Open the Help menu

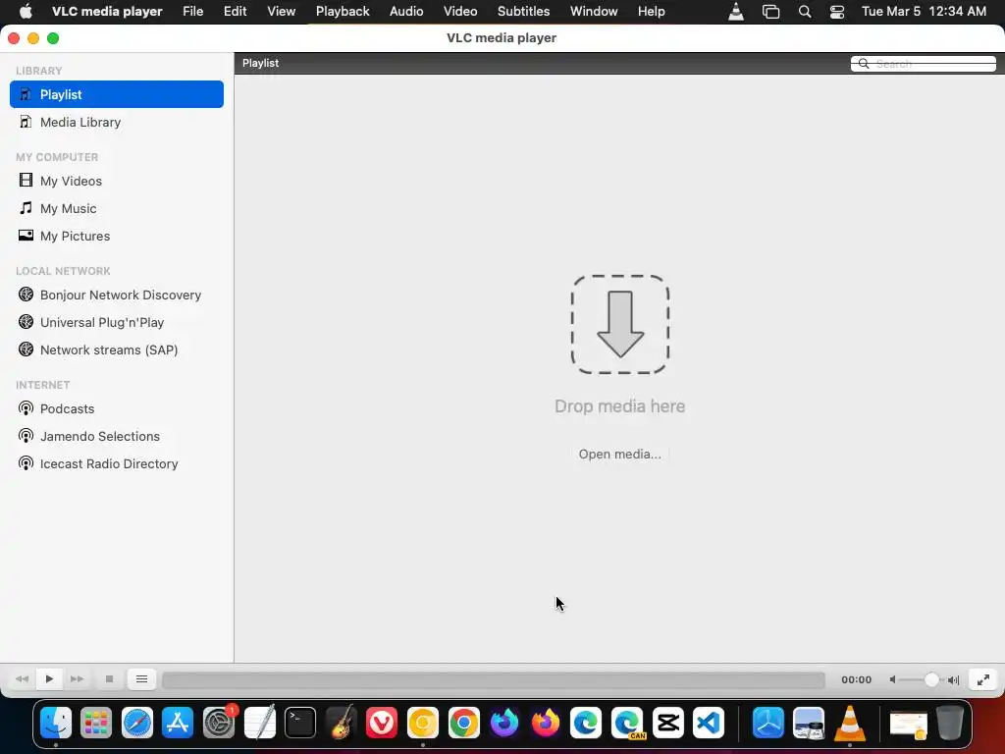pyautogui.click(x=652, y=12)
